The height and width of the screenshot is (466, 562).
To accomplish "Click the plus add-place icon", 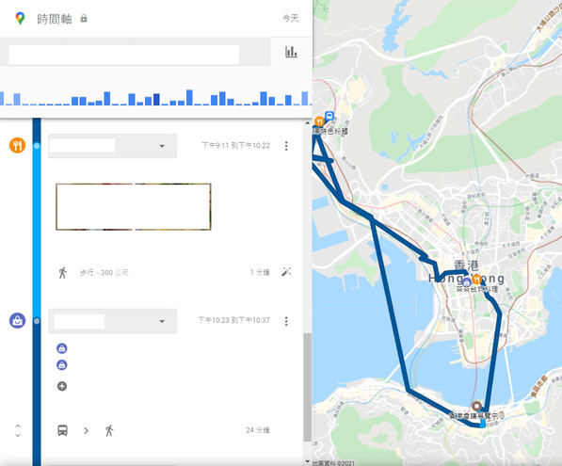I will pyautogui.click(x=62, y=386).
